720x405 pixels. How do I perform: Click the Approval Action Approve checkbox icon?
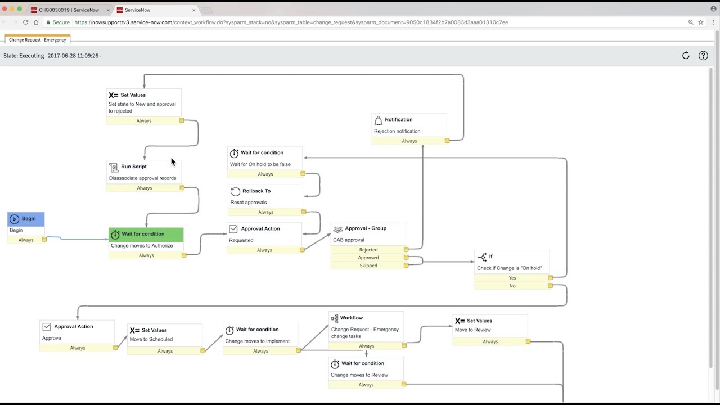coord(47,327)
